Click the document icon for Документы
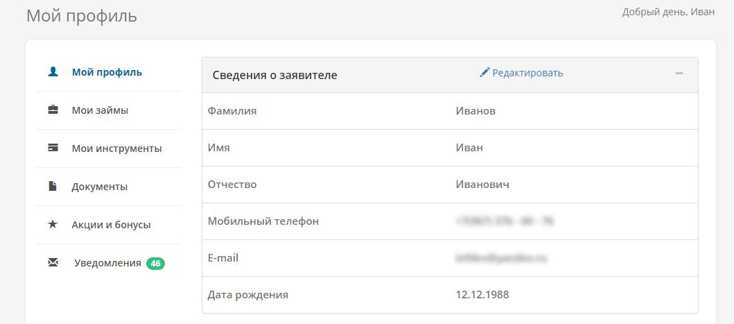This screenshot has width=734, height=324. (53, 186)
